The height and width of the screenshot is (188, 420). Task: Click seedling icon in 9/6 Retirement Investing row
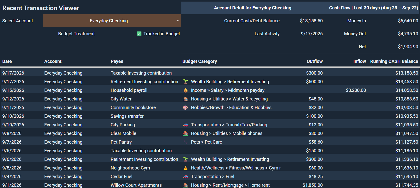pos(186,159)
